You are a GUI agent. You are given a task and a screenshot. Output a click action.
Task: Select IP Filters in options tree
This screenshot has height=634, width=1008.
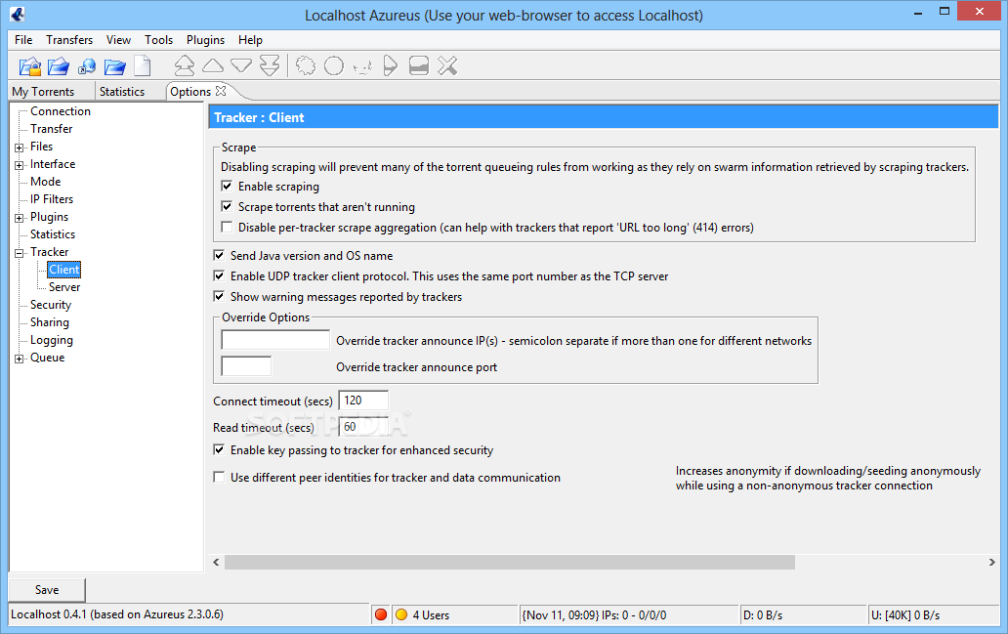pyautogui.click(x=52, y=199)
